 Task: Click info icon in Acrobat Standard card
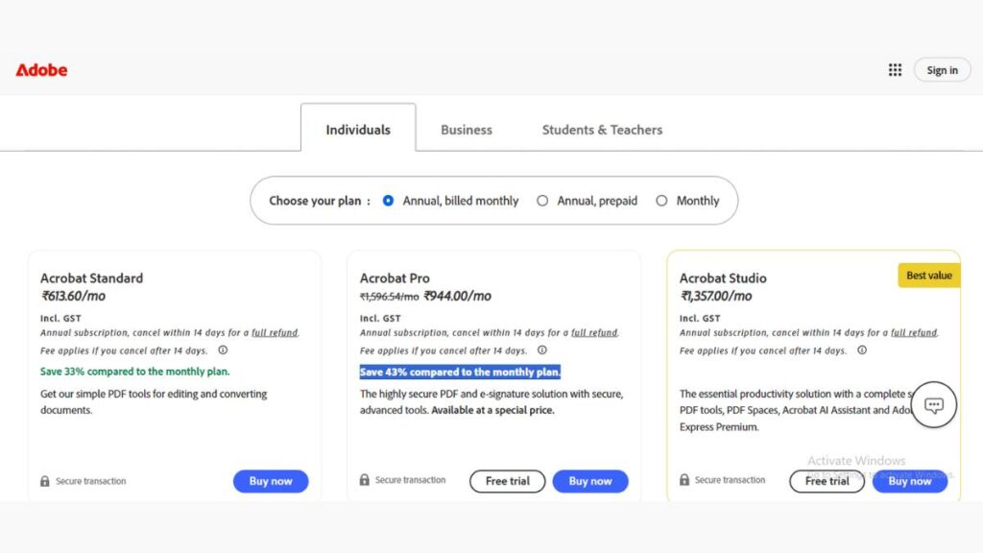223,350
